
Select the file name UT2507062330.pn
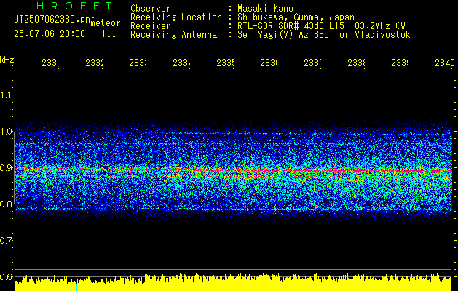pos(52,20)
